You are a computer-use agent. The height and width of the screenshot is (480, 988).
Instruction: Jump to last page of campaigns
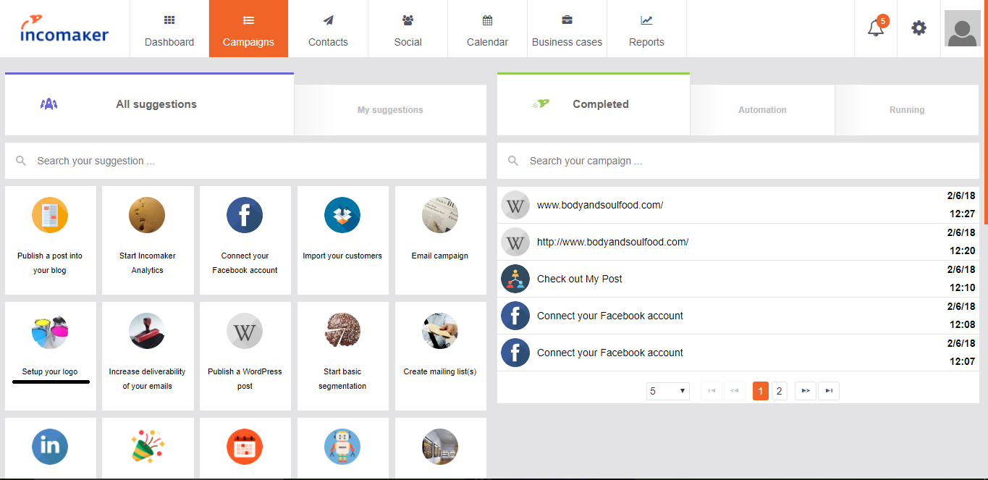click(829, 391)
